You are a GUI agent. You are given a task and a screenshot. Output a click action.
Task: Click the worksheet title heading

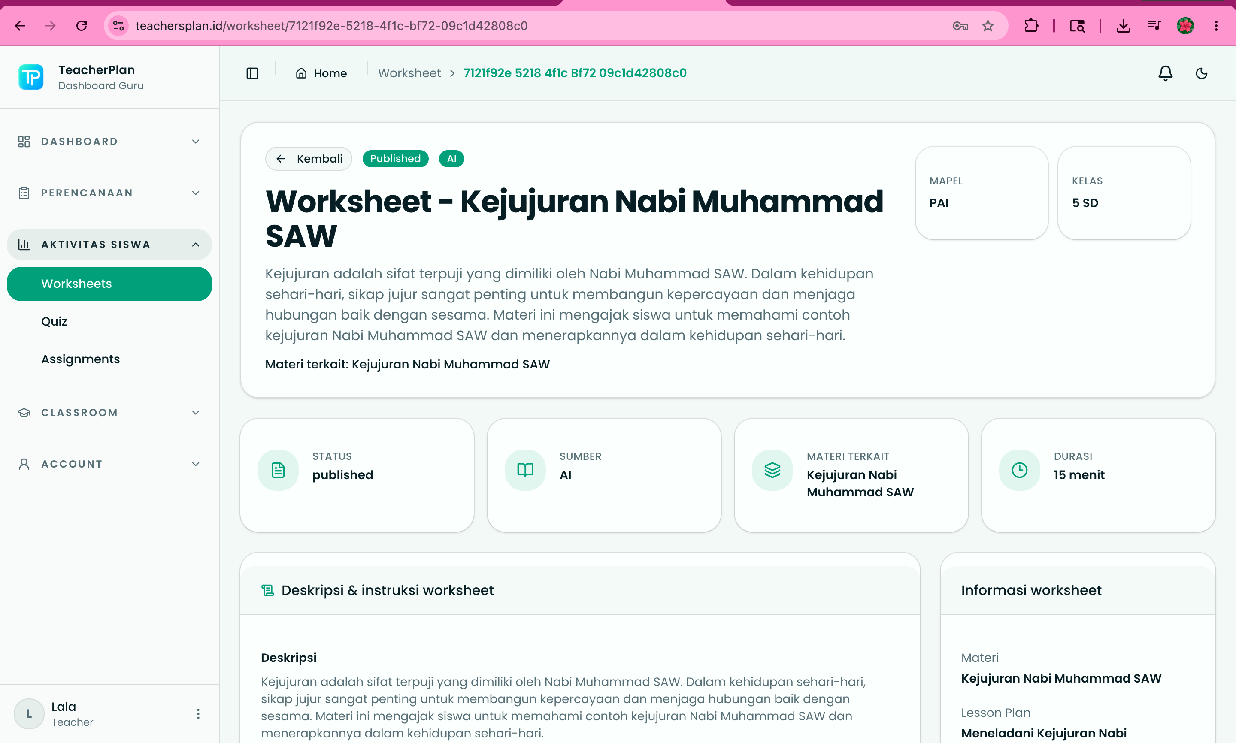[x=574, y=218]
